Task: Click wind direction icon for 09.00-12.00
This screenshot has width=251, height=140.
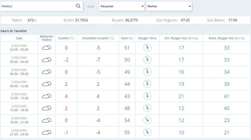Action: tap(147, 84)
